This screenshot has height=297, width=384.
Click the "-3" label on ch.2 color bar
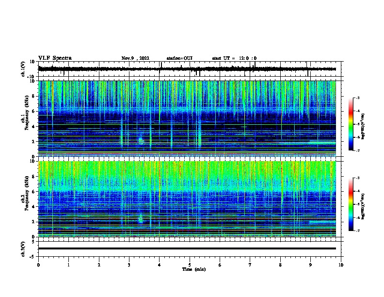coord(357,178)
